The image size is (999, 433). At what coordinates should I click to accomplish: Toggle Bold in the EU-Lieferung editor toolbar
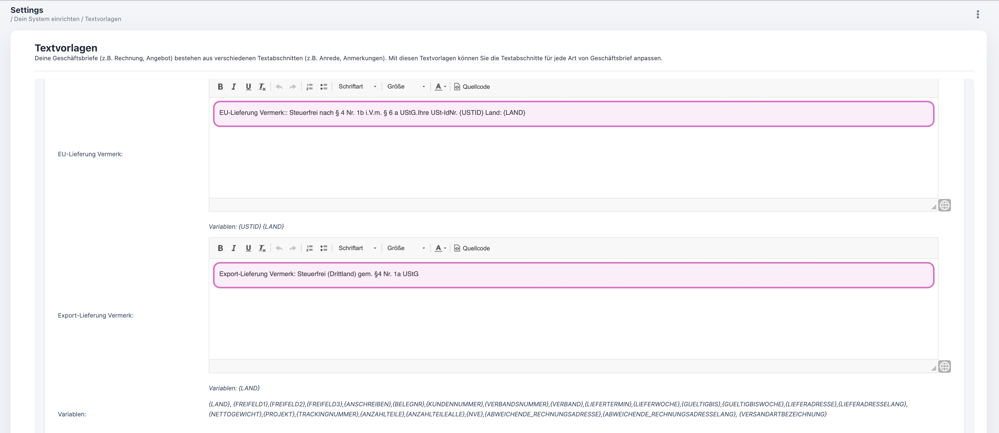(x=220, y=87)
